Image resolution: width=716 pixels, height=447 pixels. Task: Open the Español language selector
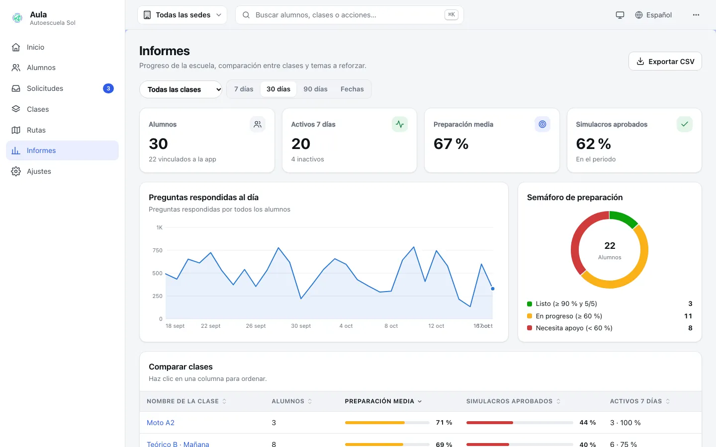click(653, 15)
